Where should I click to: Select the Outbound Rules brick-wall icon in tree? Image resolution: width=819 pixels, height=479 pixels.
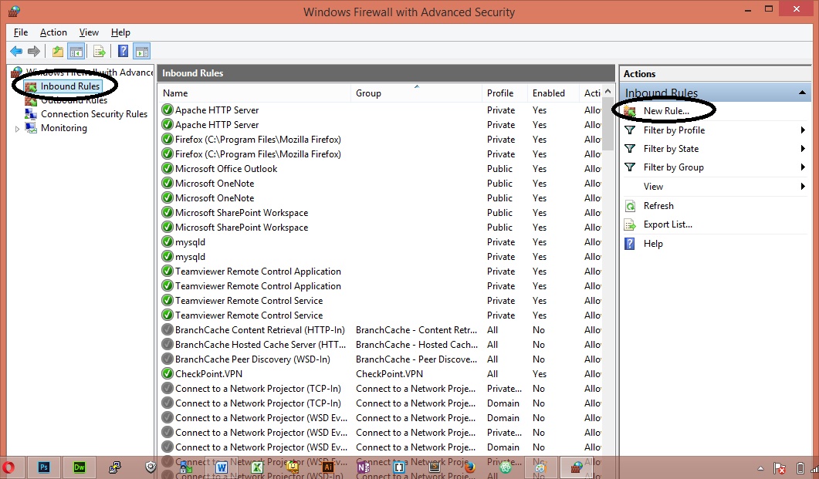31,100
